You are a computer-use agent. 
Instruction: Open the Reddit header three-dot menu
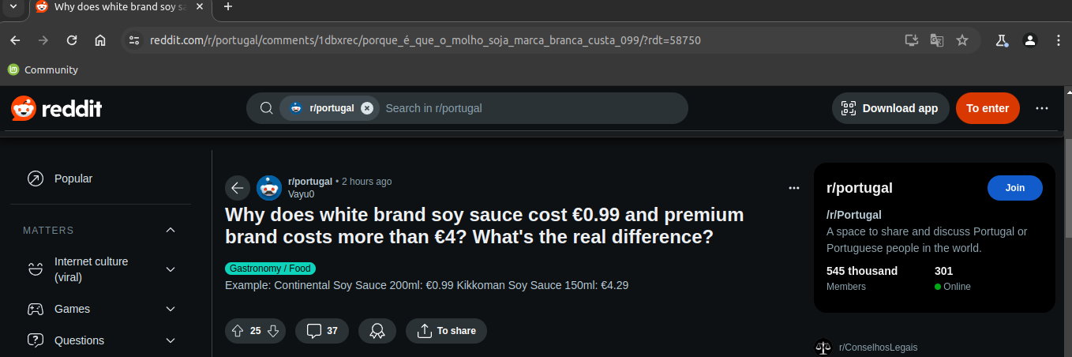pyautogui.click(x=1042, y=108)
